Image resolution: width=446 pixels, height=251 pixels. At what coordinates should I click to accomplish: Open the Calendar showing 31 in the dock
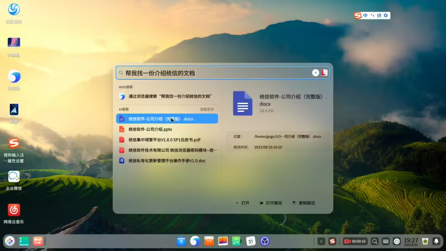click(x=251, y=241)
